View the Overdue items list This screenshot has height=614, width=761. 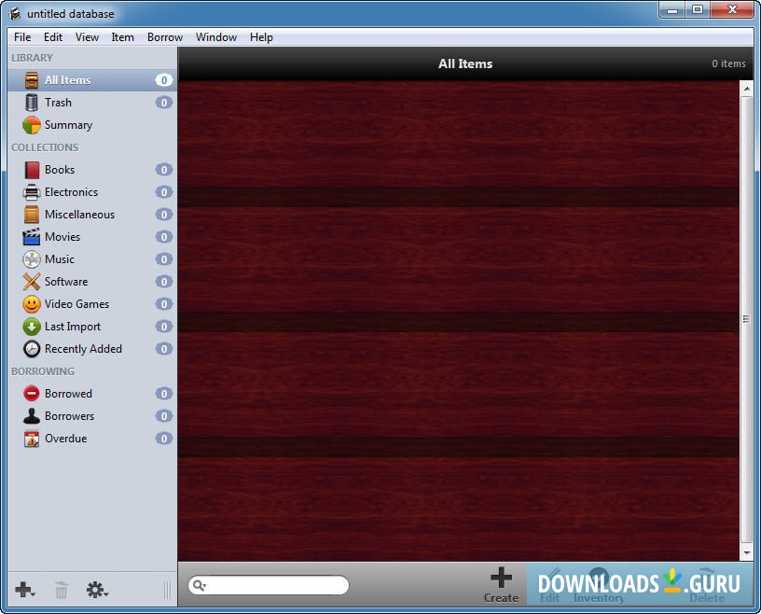64,439
